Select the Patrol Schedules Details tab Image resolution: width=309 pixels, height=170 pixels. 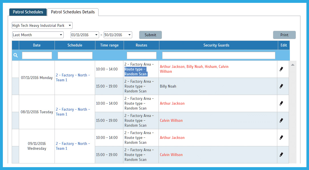73,12
